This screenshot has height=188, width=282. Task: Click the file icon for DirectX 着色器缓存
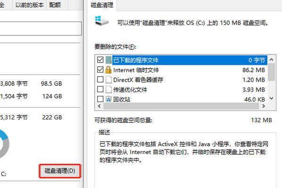[x=108, y=79]
